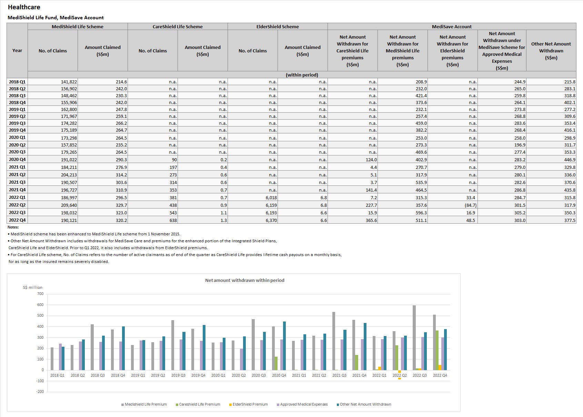Select the 2020 Q4 row label
The width and height of the screenshot is (583, 417).
17,160
